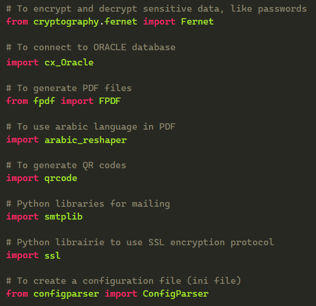Place cursor on 'fpdf' module name

(44, 101)
